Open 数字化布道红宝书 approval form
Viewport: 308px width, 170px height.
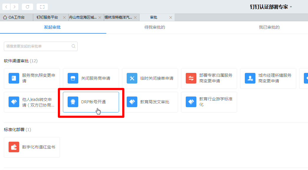pos(32,147)
